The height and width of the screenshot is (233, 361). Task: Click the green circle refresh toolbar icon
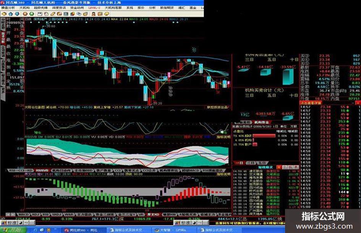tap(32, 14)
